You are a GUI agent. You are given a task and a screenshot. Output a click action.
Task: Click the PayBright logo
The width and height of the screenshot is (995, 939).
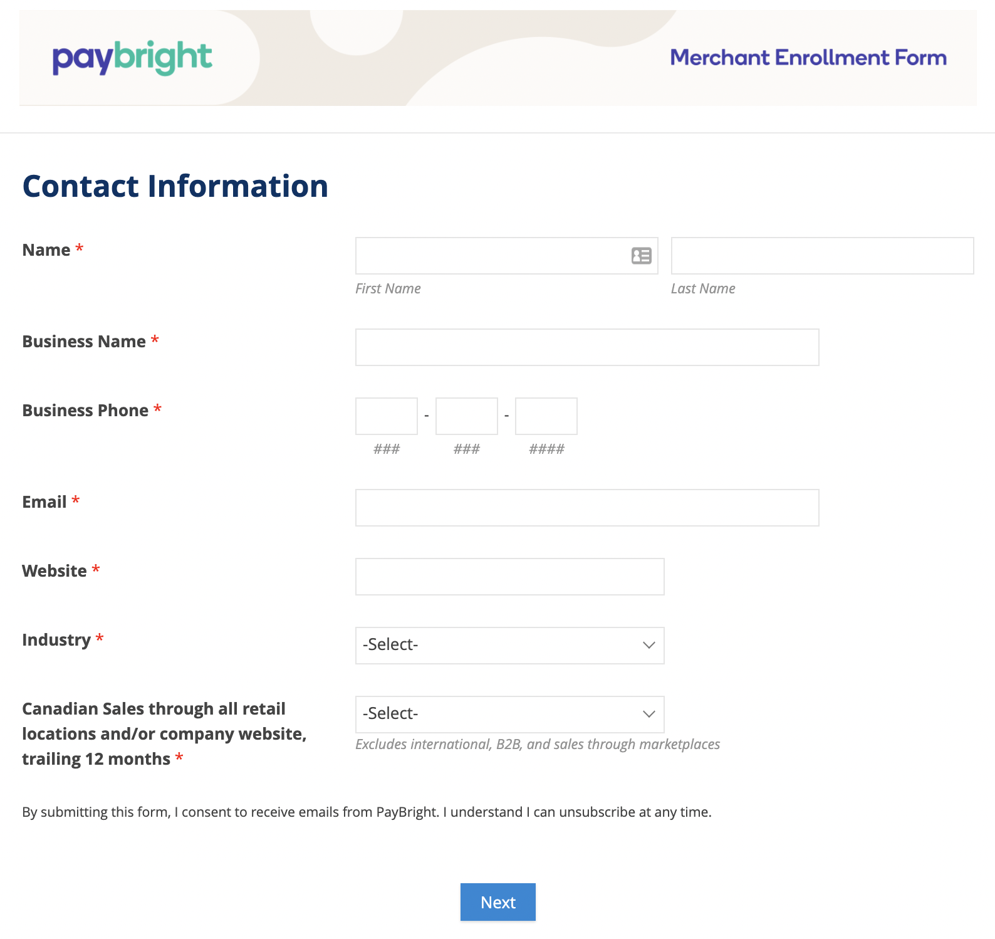pyautogui.click(x=132, y=58)
